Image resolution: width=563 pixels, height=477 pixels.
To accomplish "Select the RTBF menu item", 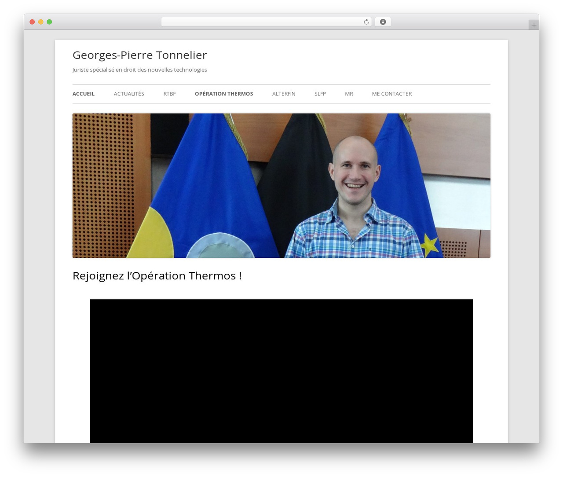I will 169,94.
